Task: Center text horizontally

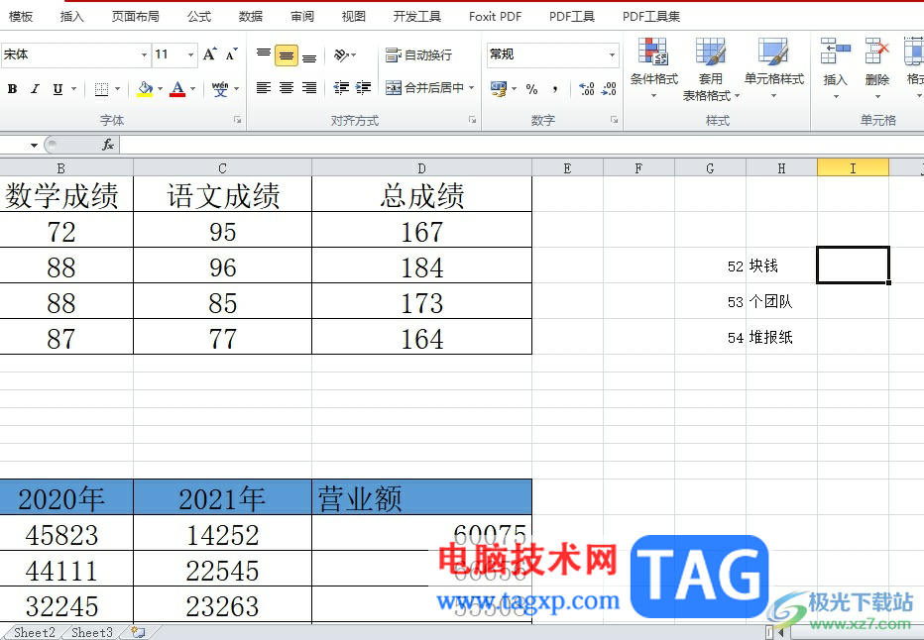Action: pyautogui.click(x=287, y=88)
